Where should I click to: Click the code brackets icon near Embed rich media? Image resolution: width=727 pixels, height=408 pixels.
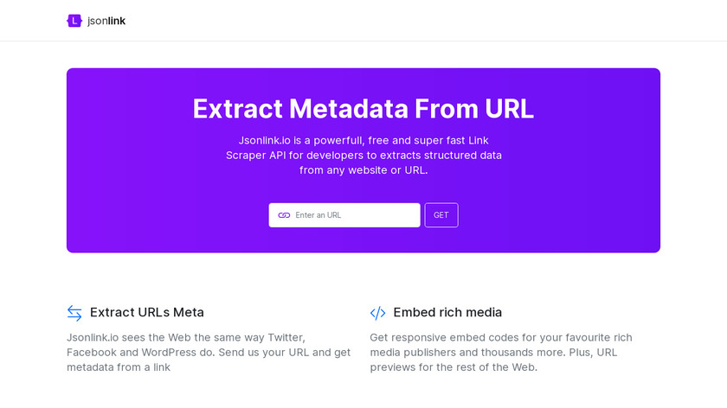[377, 313]
